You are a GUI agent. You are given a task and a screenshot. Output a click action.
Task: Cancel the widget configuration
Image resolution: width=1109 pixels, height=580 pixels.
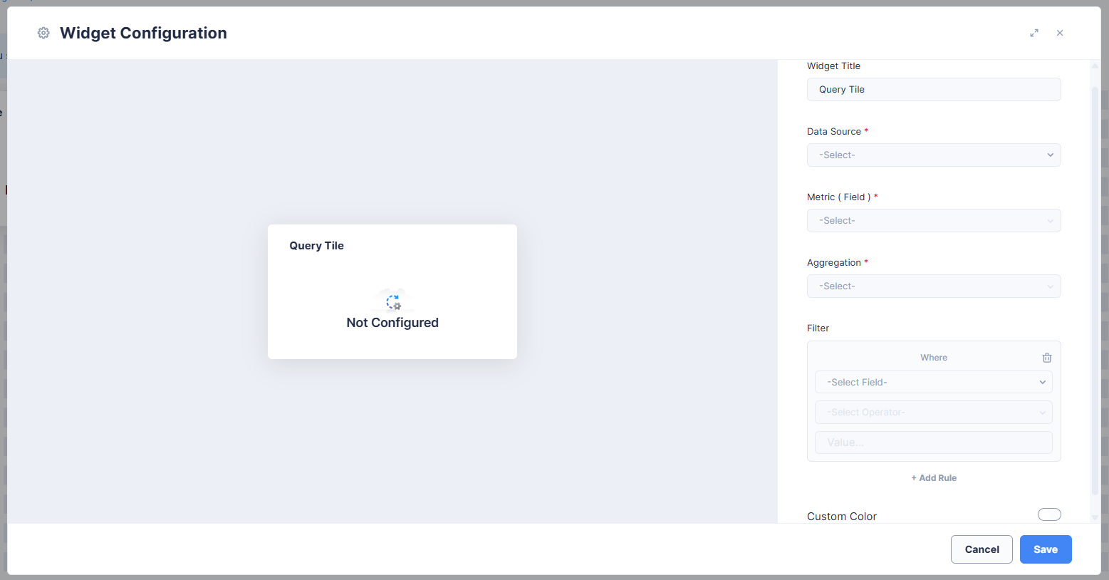tap(982, 549)
